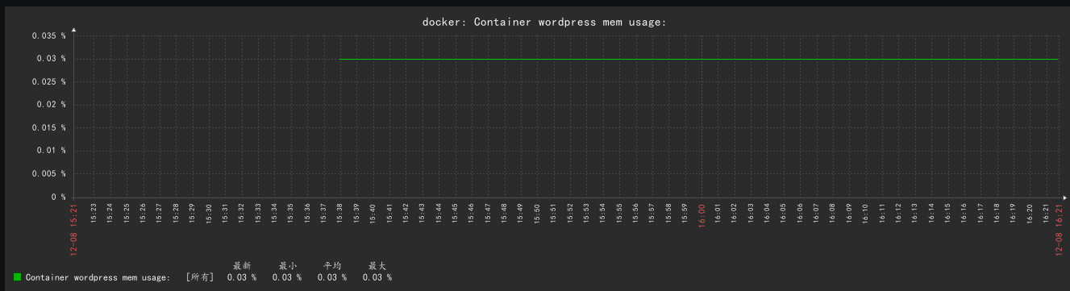
Task: Click the red 12-08 16:21 end label
Action: point(1059,228)
